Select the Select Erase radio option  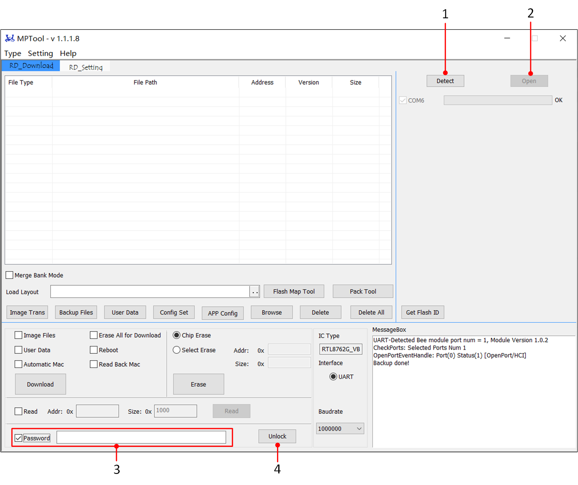coord(177,350)
